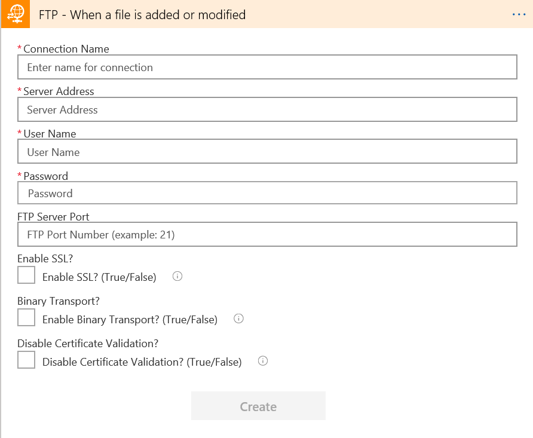Image resolution: width=533 pixels, height=438 pixels.
Task: Show info tooltip for Enable SSL
Action: 177,277
